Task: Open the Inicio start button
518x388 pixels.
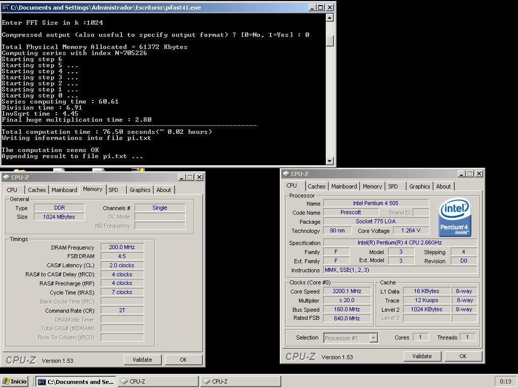Action: pyautogui.click(x=14, y=381)
